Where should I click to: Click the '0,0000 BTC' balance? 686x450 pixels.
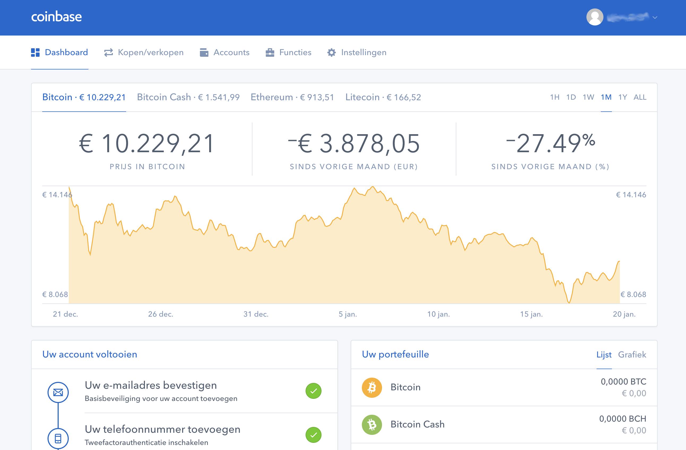pyautogui.click(x=623, y=382)
